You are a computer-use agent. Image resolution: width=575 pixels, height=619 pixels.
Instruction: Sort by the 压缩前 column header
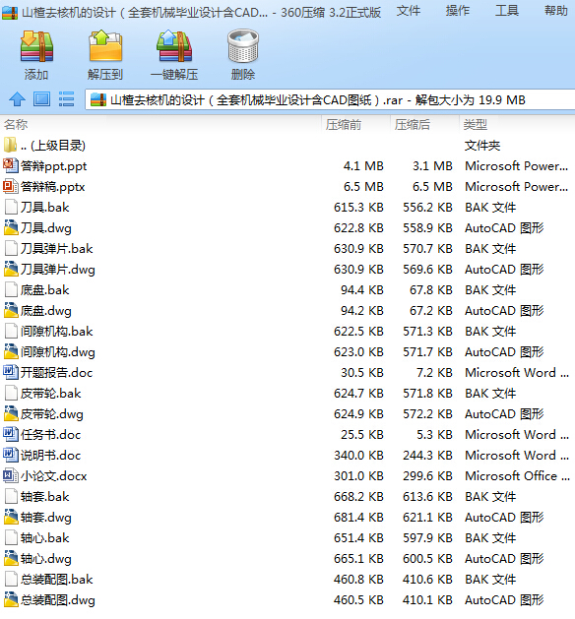point(355,125)
